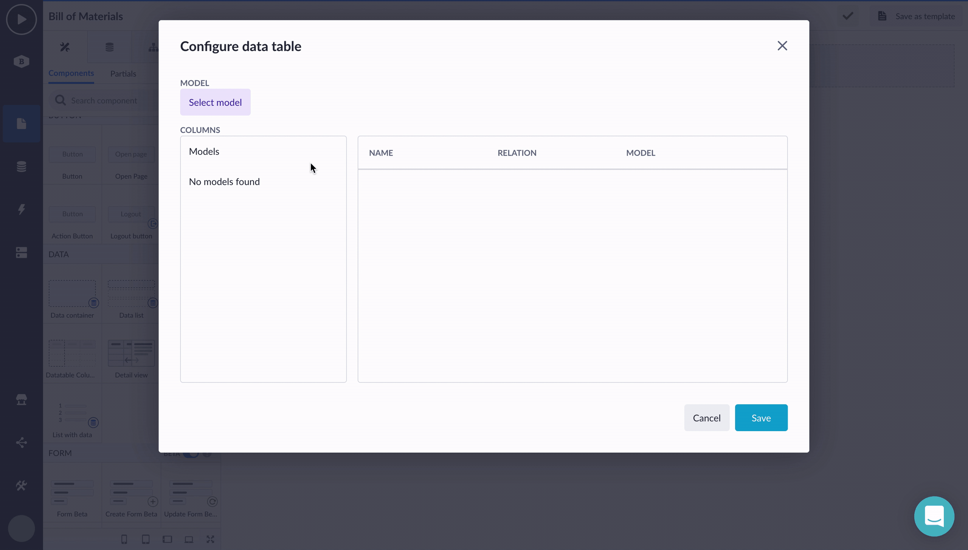Click the 'Bill of Materials' page title

click(85, 16)
